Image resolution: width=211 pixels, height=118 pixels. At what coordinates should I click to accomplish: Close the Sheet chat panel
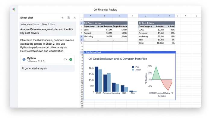point(75,18)
